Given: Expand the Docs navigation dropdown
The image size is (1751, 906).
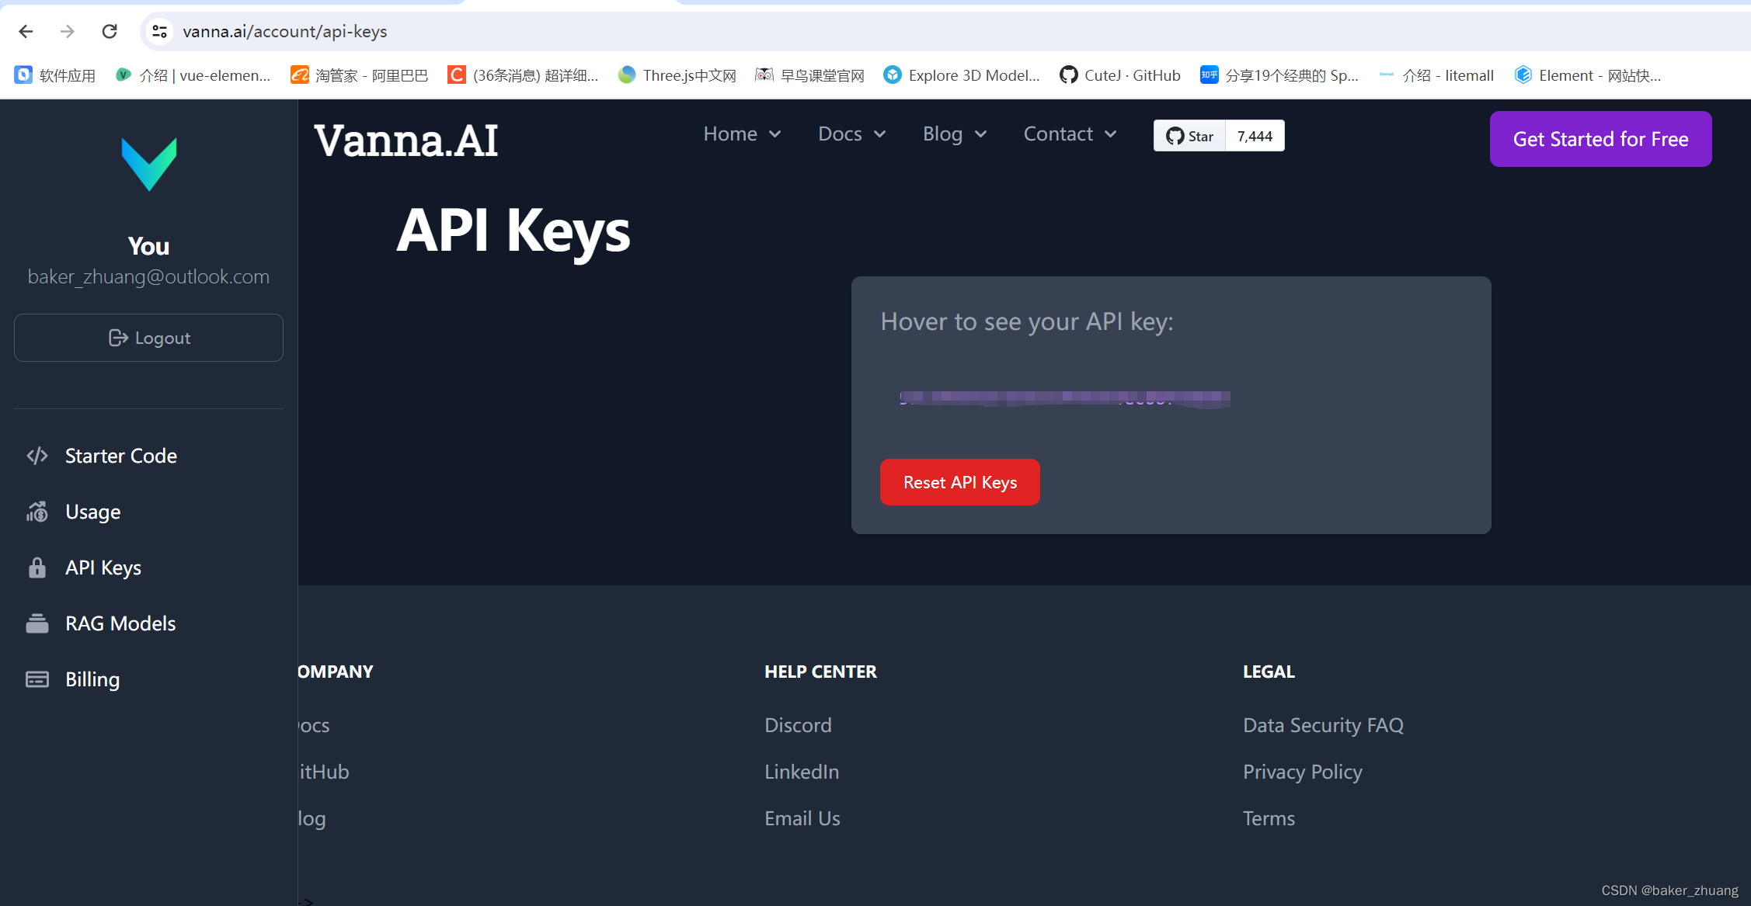Looking at the screenshot, I should [852, 134].
